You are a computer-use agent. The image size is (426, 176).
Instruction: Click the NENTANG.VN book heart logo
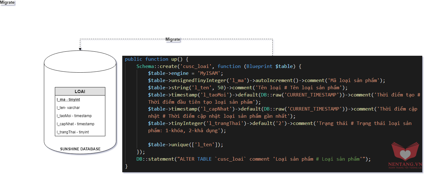tap(407, 152)
